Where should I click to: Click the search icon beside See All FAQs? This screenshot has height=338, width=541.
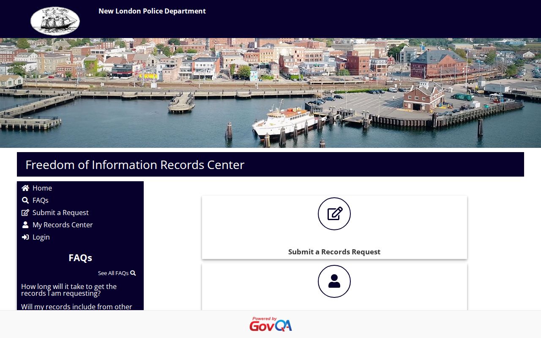[x=133, y=273]
